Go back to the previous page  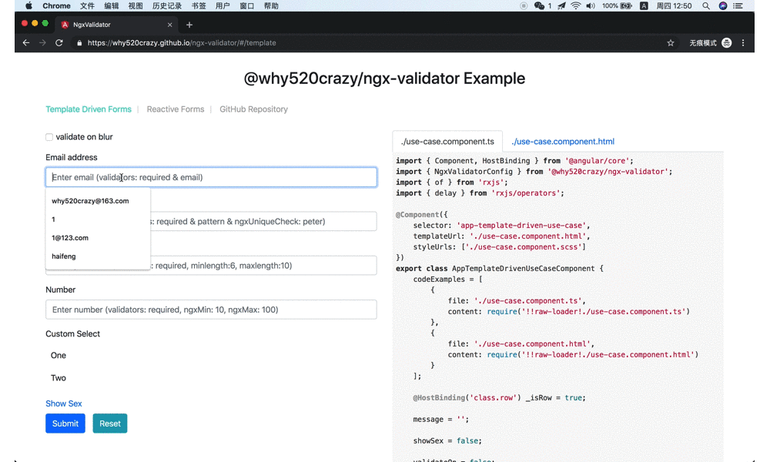26,42
